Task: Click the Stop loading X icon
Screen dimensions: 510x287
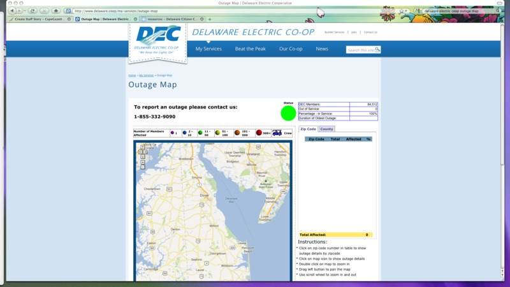Action: click(44, 11)
